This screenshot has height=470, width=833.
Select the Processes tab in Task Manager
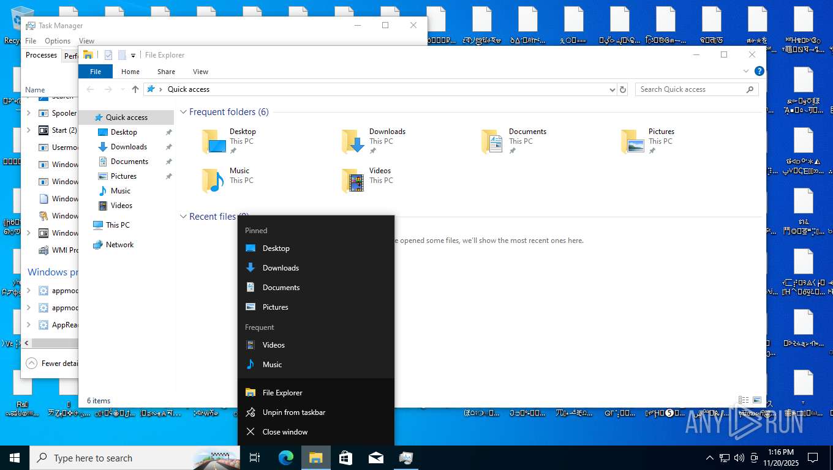(x=41, y=55)
